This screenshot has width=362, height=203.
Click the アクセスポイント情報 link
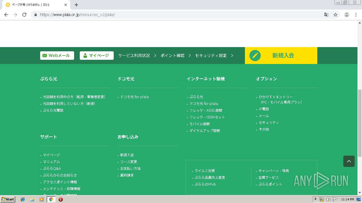point(60,182)
